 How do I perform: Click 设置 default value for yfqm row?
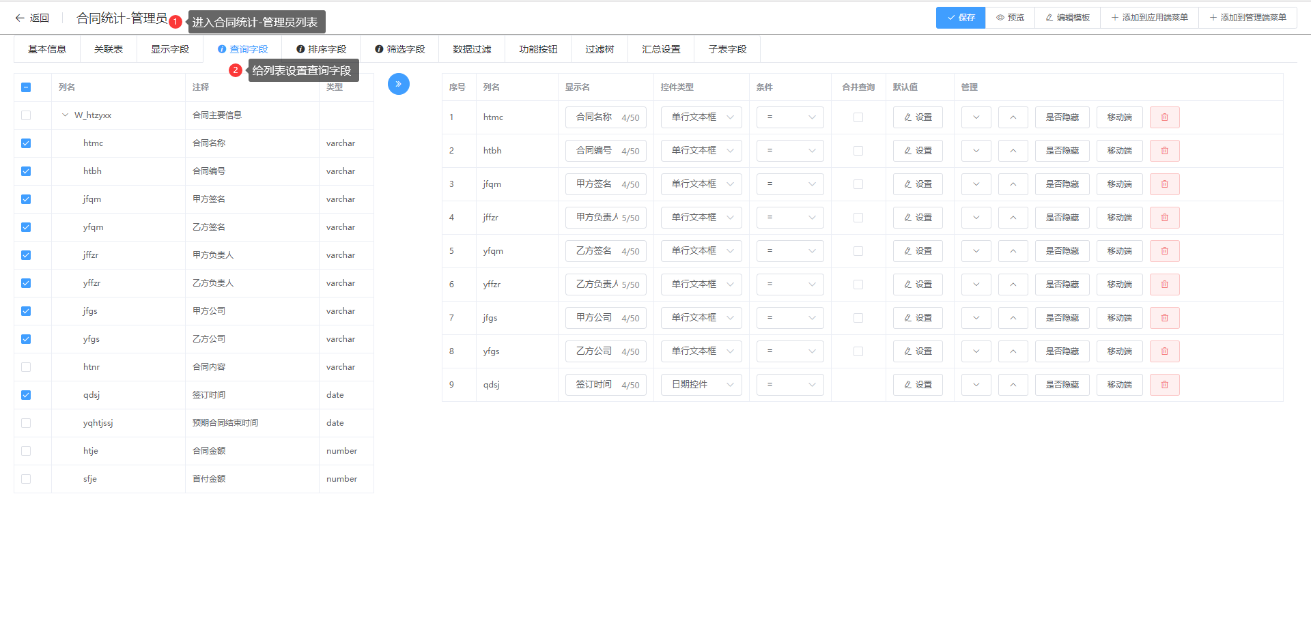click(917, 251)
